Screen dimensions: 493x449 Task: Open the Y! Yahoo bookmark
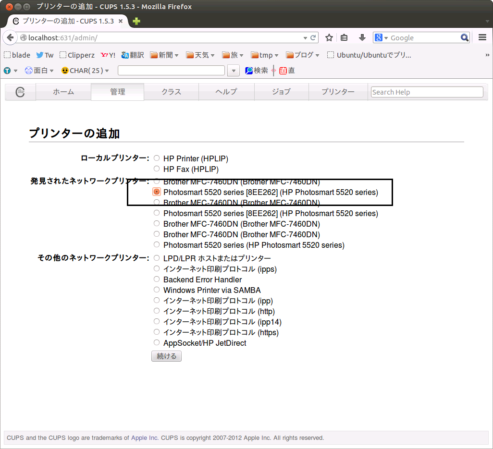108,55
